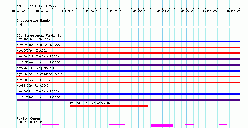This screenshot has width=248, height=128.
Task: Click ruler position 84150300
Action: pos(162,11)
